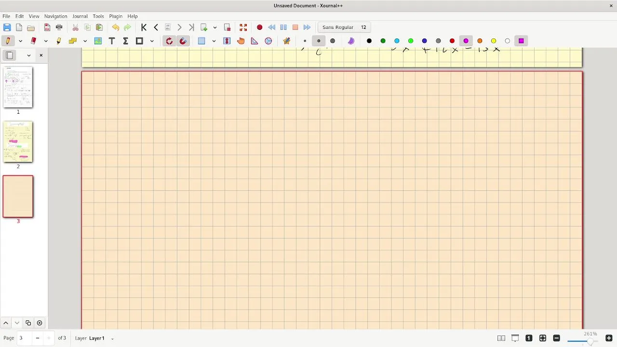The height and width of the screenshot is (347, 617).
Task: Zoom out with the minus button
Action: click(556, 338)
